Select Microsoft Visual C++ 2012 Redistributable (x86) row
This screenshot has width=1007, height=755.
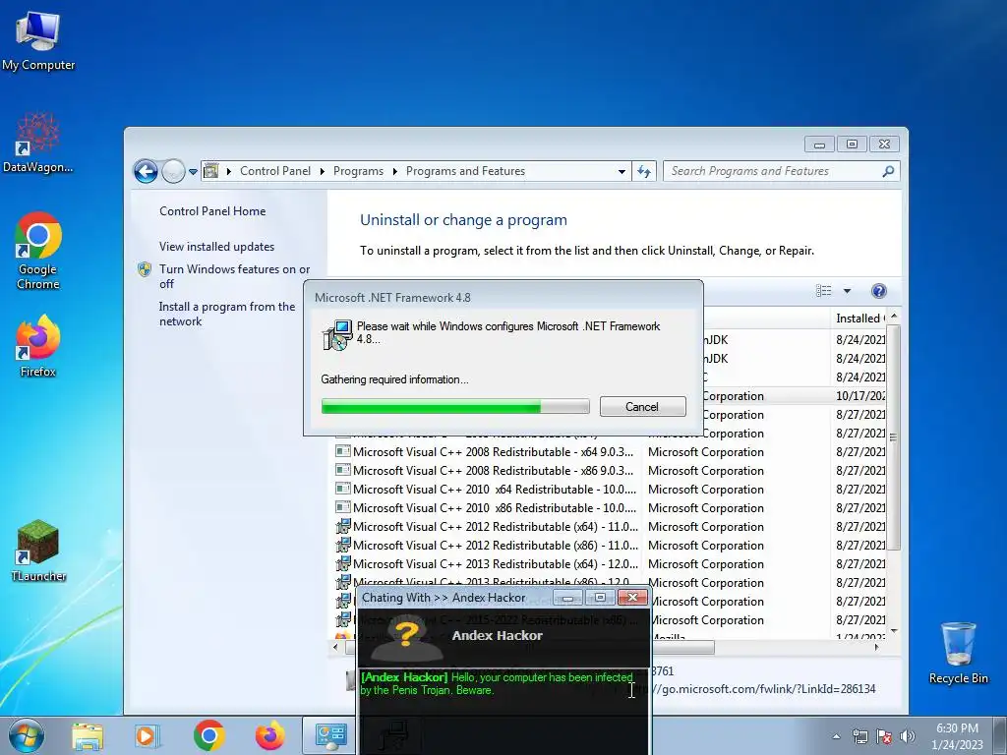coord(609,545)
